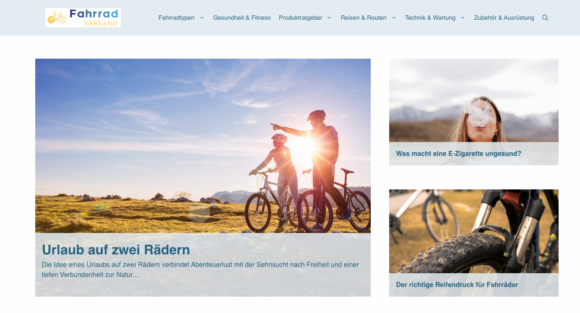Select the Reisen & Routen label
Image resolution: width=580 pixels, height=313 pixels.
tap(364, 18)
